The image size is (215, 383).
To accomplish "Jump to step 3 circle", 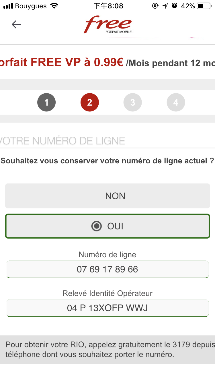I will 133,102.
